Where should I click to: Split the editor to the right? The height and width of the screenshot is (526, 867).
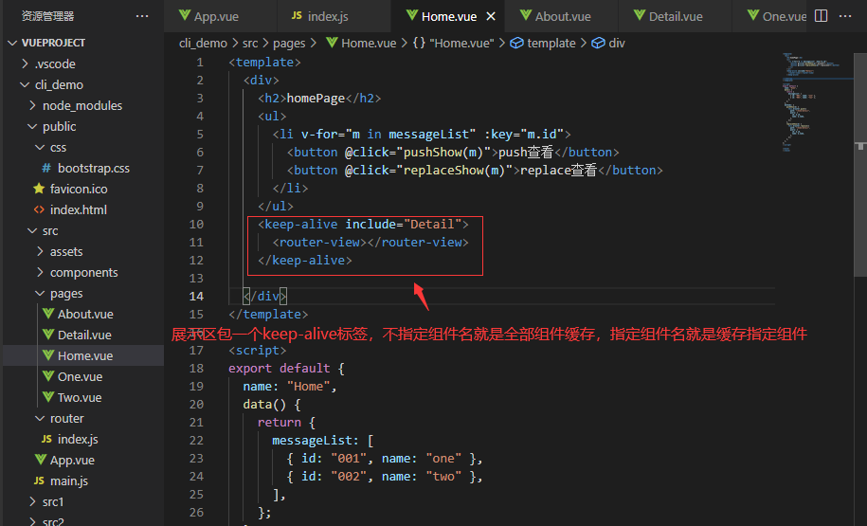[x=822, y=16]
